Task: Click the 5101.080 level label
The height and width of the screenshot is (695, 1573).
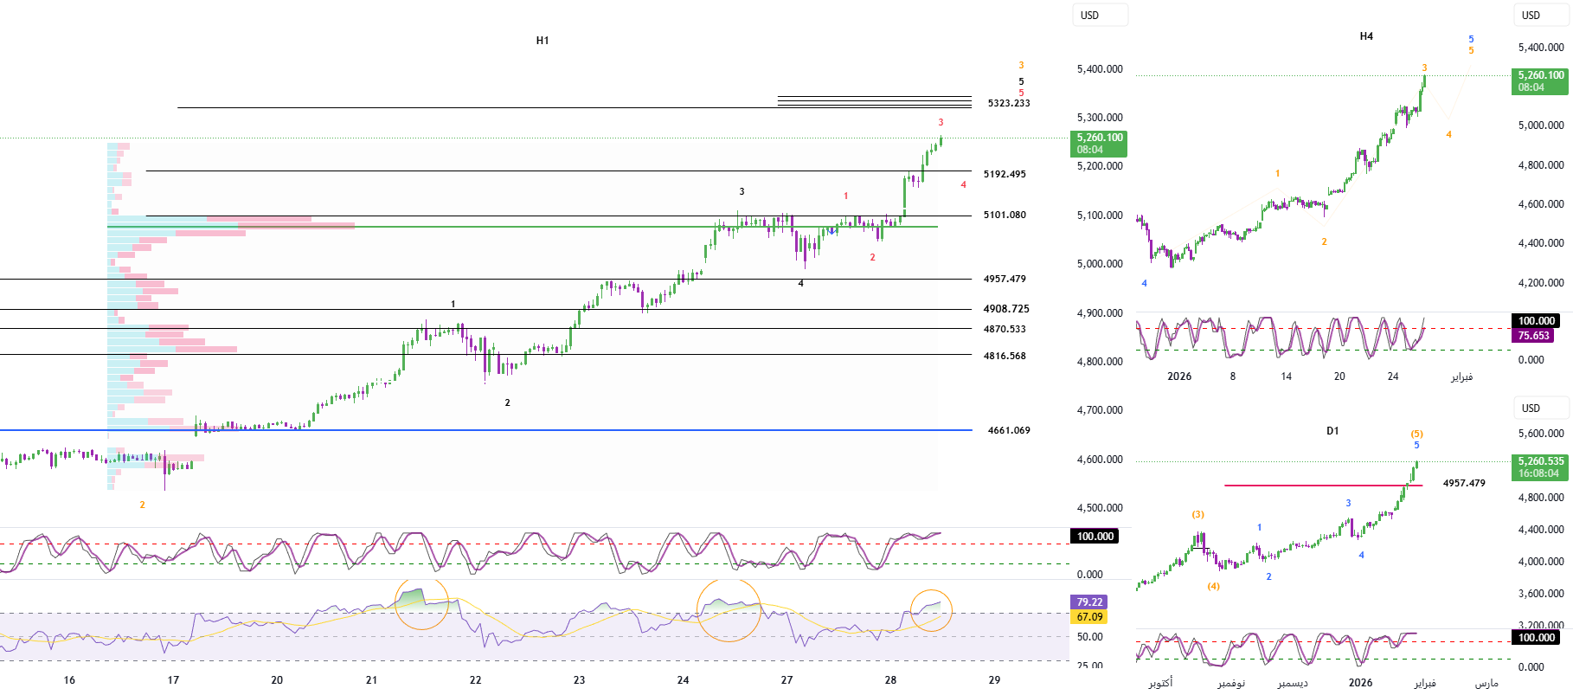Action: coord(1005,215)
